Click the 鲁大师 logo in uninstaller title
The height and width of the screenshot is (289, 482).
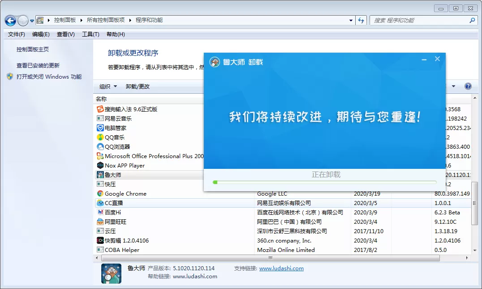[215, 62]
